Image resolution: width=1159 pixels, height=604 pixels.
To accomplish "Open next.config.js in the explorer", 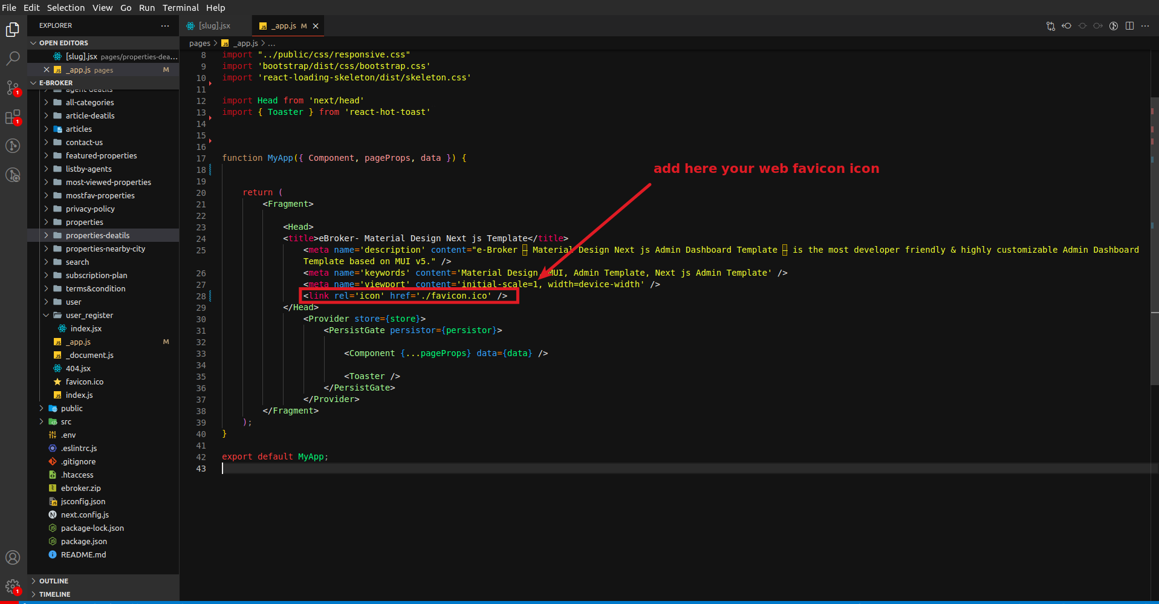I will [x=103, y=515].
